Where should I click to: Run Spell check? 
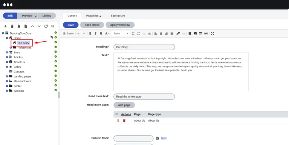92,25
